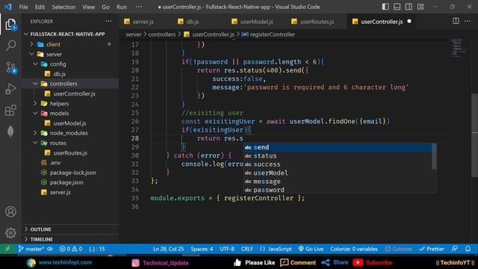Click the master branch indicator
The height and width of the screenshot is (269, 478).
(31, 249)
